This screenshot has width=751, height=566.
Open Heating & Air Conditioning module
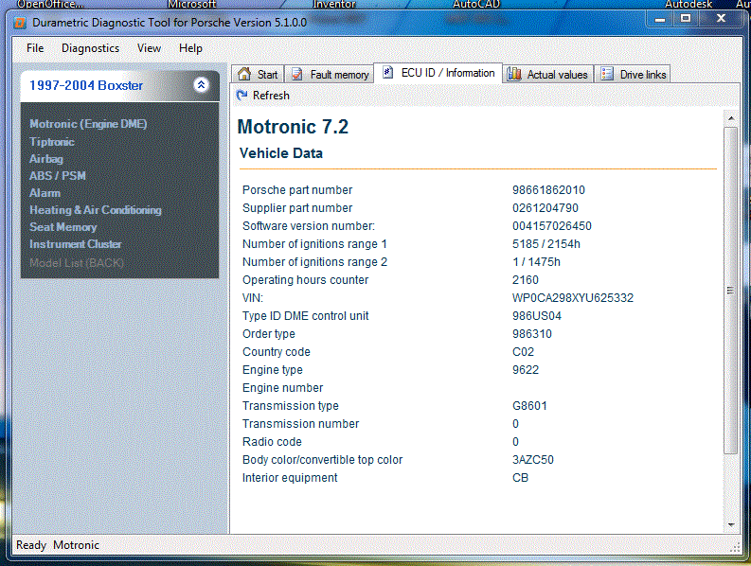[95, 210]
